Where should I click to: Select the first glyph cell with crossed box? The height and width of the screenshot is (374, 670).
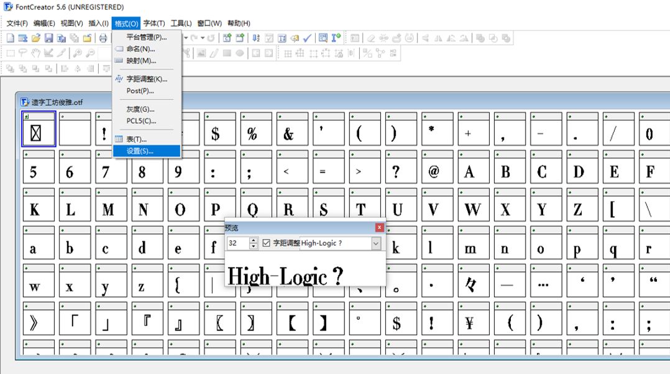39,129
